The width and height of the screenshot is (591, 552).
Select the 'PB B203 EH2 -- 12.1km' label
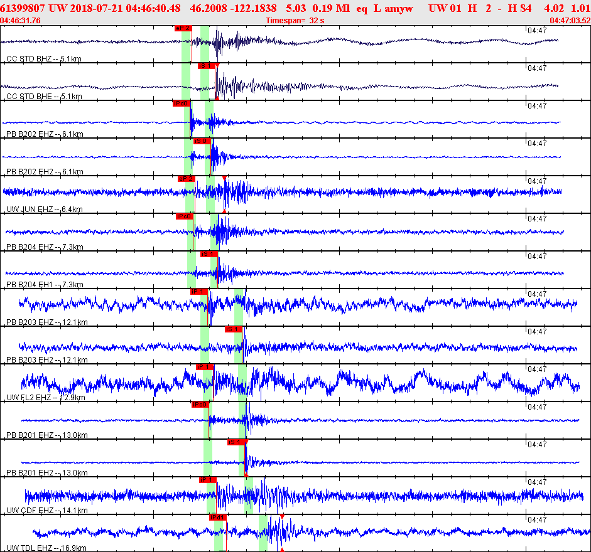click(47, 360)
